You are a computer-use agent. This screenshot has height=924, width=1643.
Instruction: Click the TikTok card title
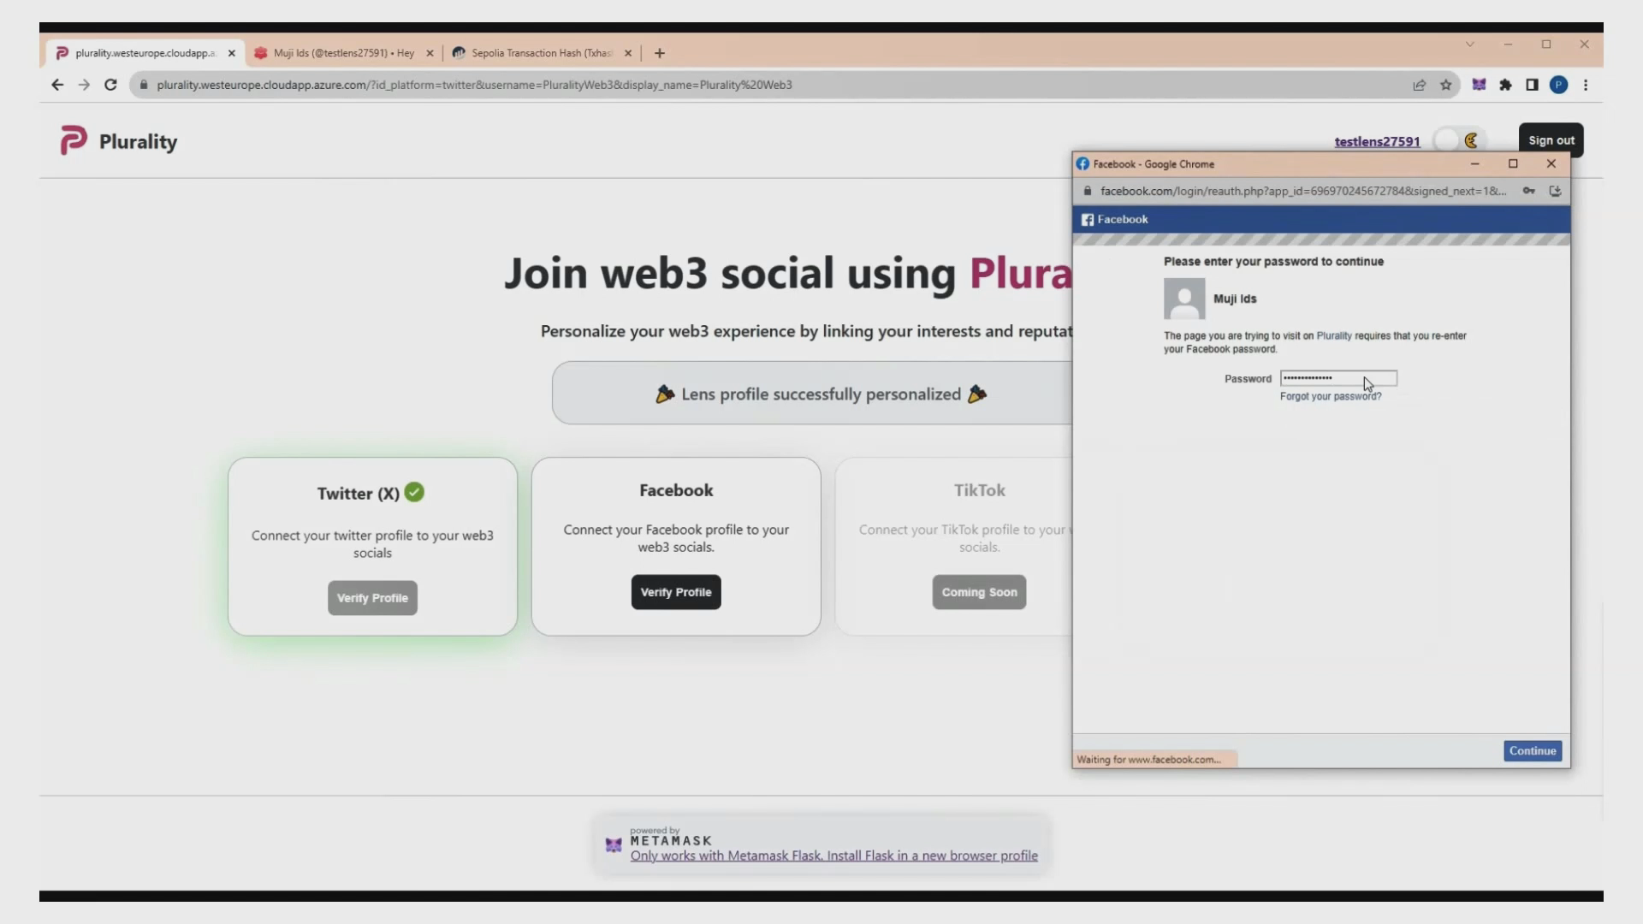(x=979, y=490)
